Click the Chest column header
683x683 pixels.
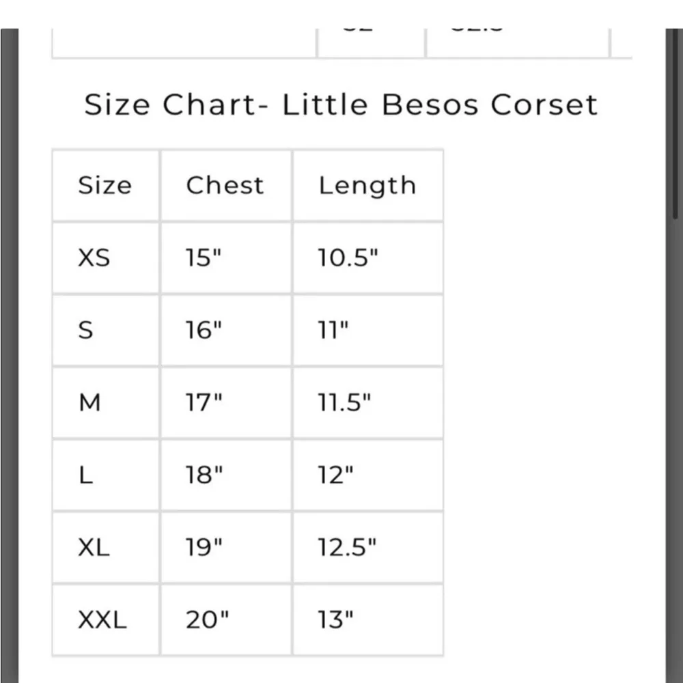pos(225,186)
